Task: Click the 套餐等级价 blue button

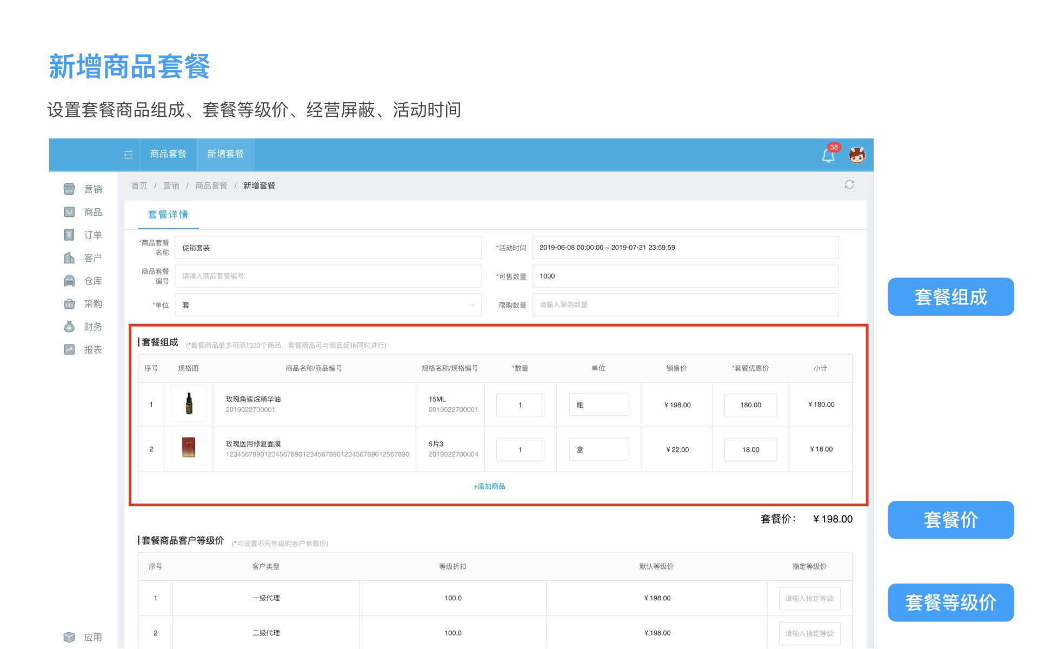Action: [950, 602]
